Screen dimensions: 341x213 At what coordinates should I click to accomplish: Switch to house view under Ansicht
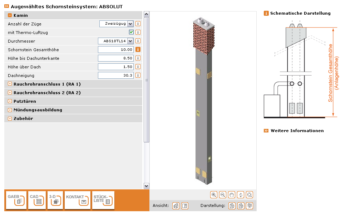coord(176,206)
